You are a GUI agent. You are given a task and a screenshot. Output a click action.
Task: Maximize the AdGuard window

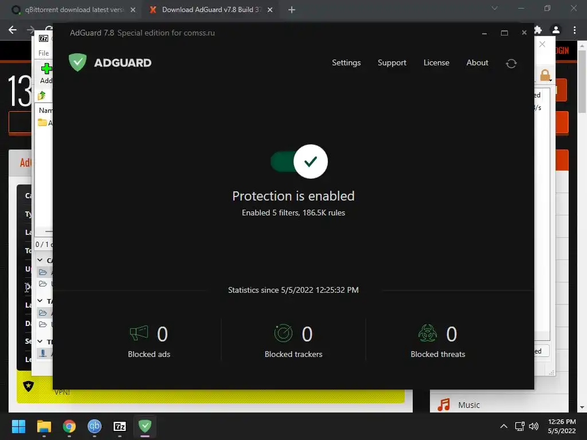504,33
